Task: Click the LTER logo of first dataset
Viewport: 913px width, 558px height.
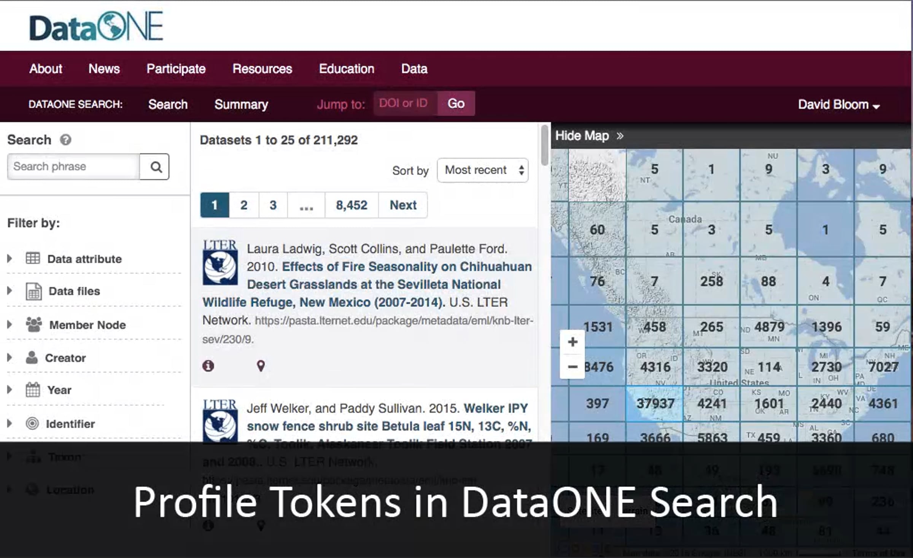Action: 220,262
